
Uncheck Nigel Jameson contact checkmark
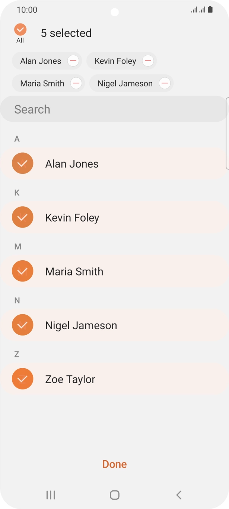[22, 325]
